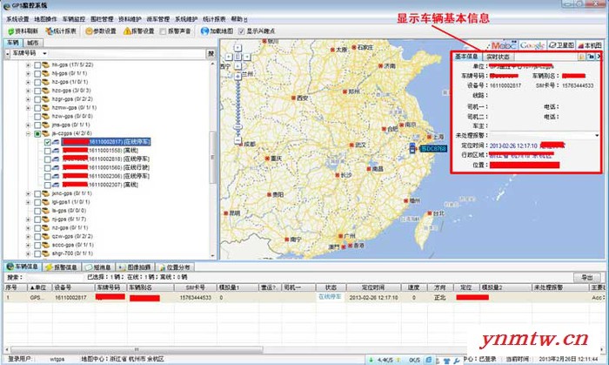Expand the hzmw-gps tree node
Image resolution: width=609 pixels, height=365 pixels.
[28, 108]
